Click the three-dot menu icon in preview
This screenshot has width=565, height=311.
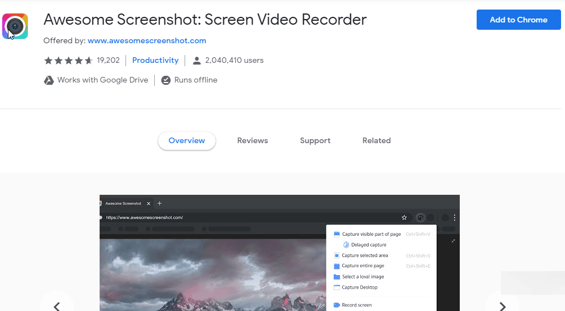(455, 217)
